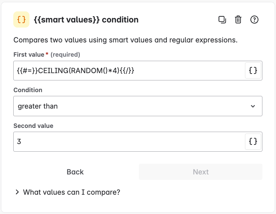This screenshot has width=276, height=214.
Task: Click the (required) indicator text
Action: (x=65, y=54)
